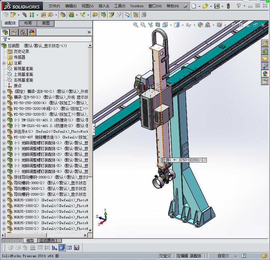
Task: Switch to 运动算例1 tab
Action: tap(48, 241)
